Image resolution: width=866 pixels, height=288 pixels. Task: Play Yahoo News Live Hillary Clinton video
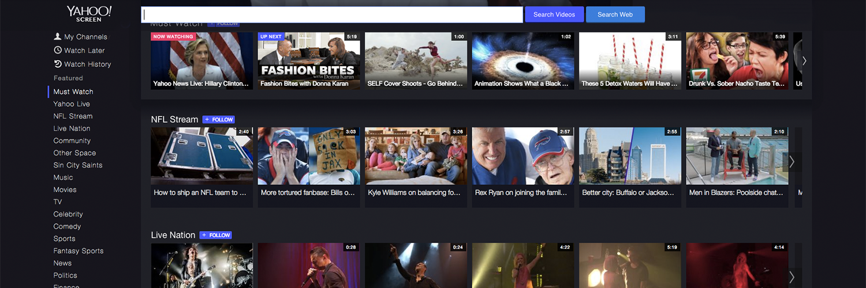click(201, 60)
